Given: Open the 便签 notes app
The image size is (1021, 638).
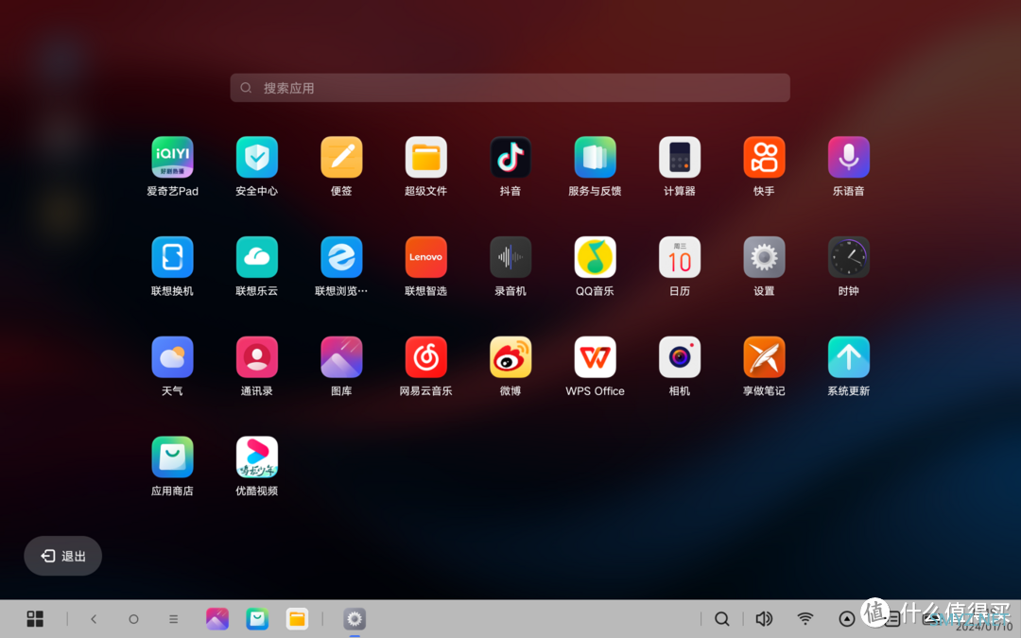Looking at the screenshot, I should [x=341, y=157].
